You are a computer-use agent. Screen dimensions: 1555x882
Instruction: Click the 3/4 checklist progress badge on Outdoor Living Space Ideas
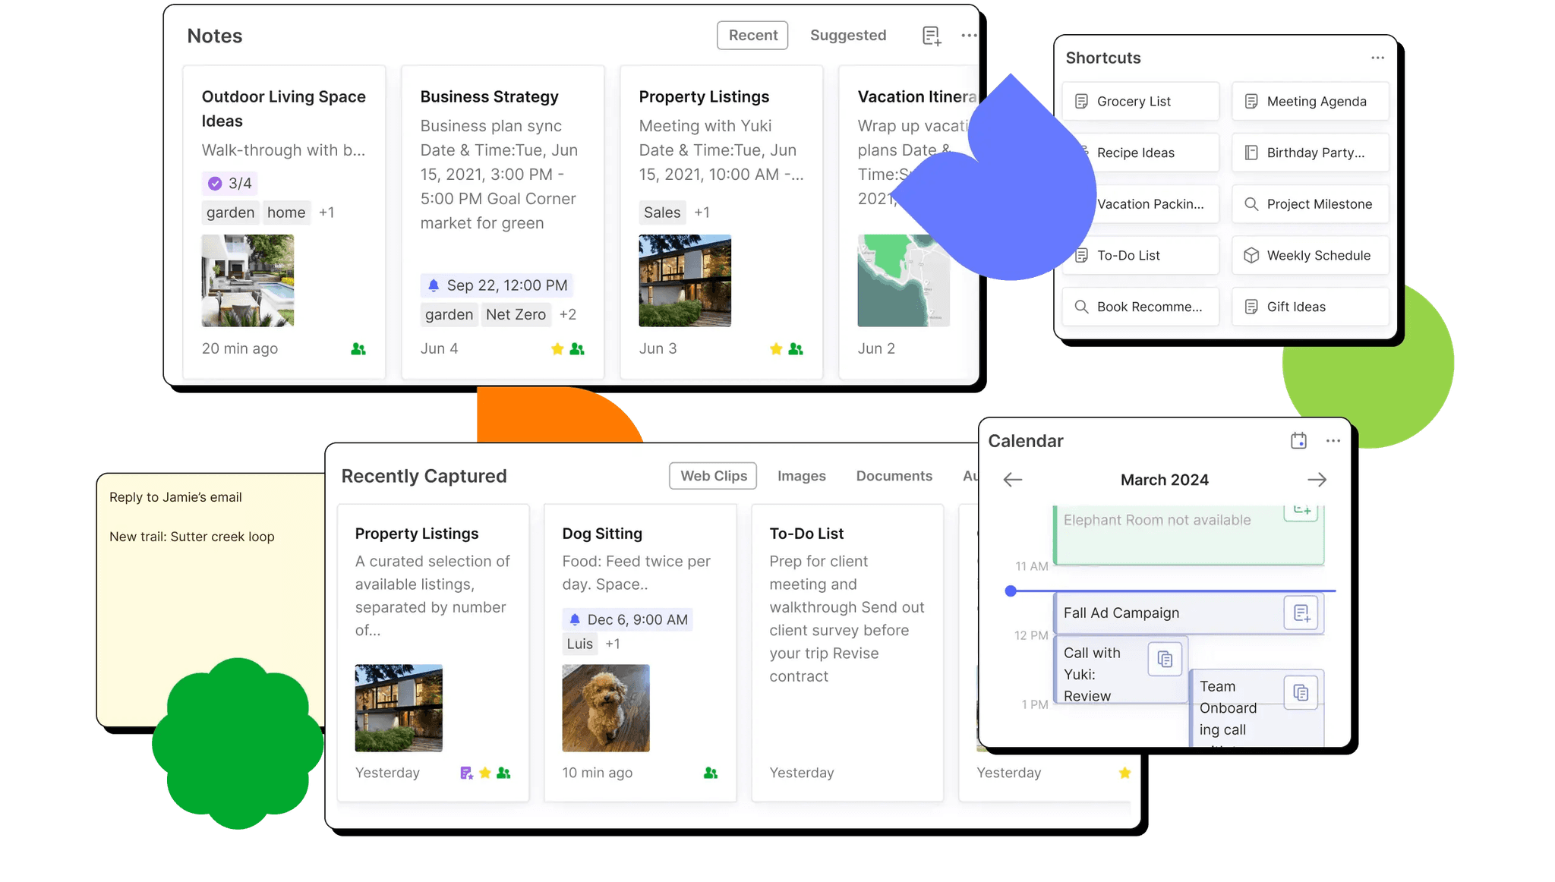230,183
